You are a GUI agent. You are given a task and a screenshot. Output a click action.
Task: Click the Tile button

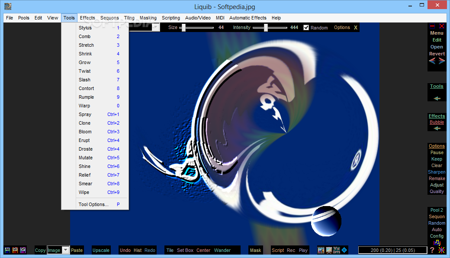[x=170, y=250]
